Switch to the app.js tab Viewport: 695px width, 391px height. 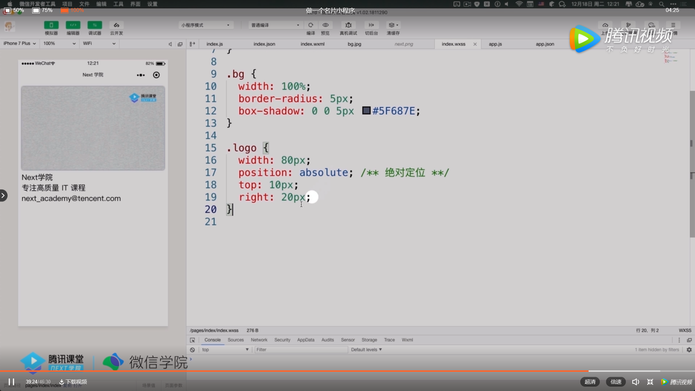[495, 44]
